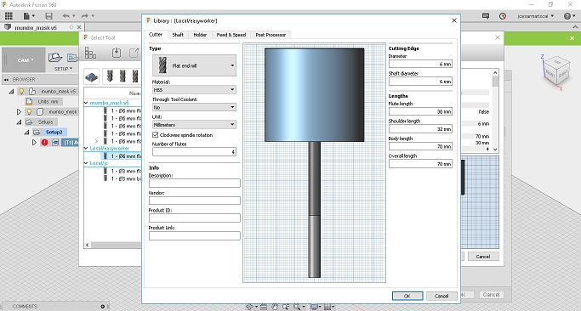This screenshot has height=311, width=581.
Task: Open the Grid settings icon in navigation bar
Action: click(328, 307)
